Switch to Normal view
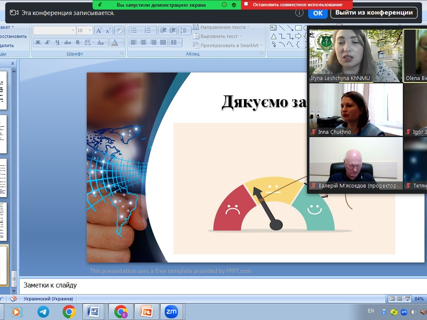427x320 pixels. [x=392, y=299]
